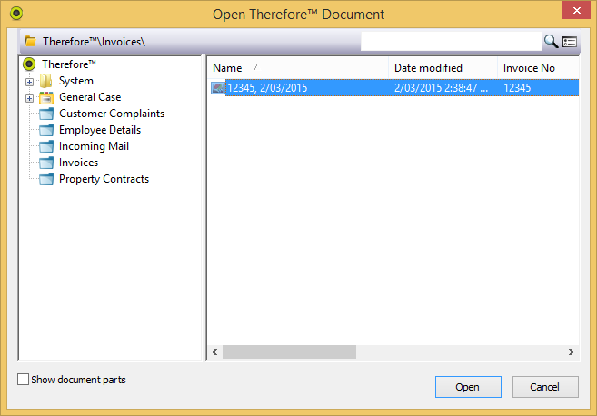
Task: Click the System folder icon
Action: point(45,81)
